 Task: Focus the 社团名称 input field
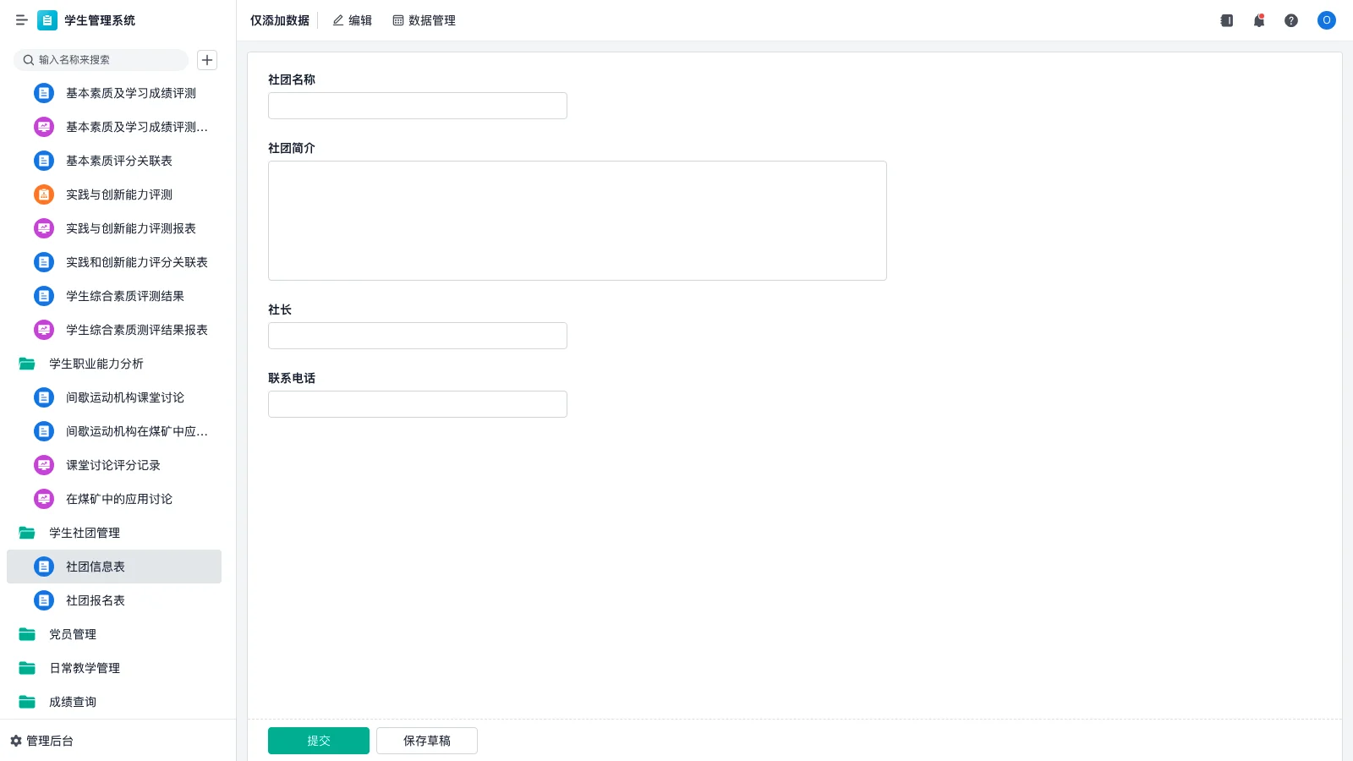coord(417,106)
